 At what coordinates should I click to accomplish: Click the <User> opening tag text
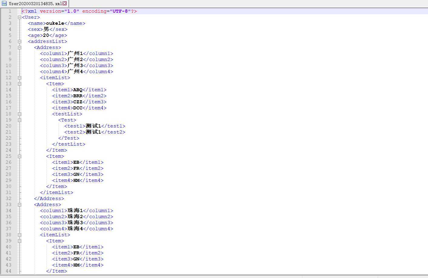(x=31, y=17)
